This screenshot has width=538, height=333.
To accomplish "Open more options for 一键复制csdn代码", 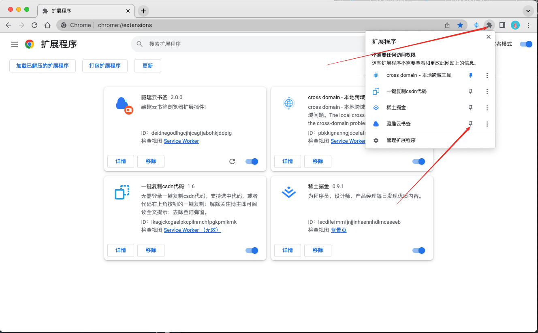I will (487, 91).
